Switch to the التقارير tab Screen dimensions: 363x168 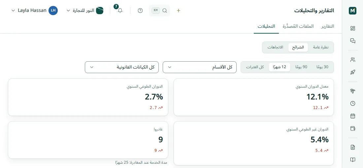[x=327, y=26]
